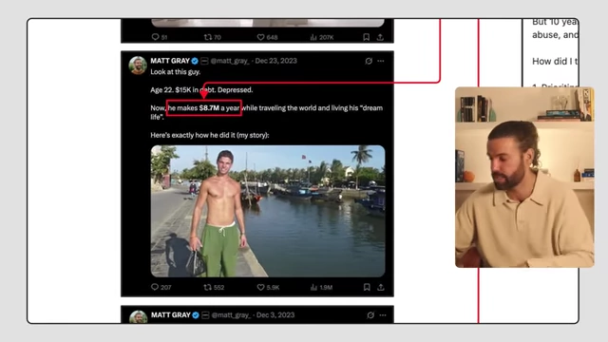
Task: Open more options on Dec 3 tweet
Action: pyautogui.click(x=383, y=314)
